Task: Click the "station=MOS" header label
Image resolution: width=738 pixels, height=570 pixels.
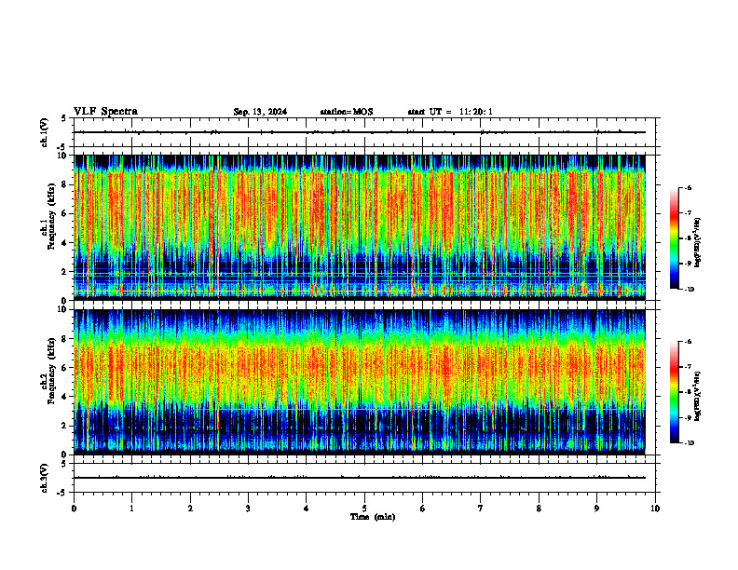Action: (x=347, y=112)
